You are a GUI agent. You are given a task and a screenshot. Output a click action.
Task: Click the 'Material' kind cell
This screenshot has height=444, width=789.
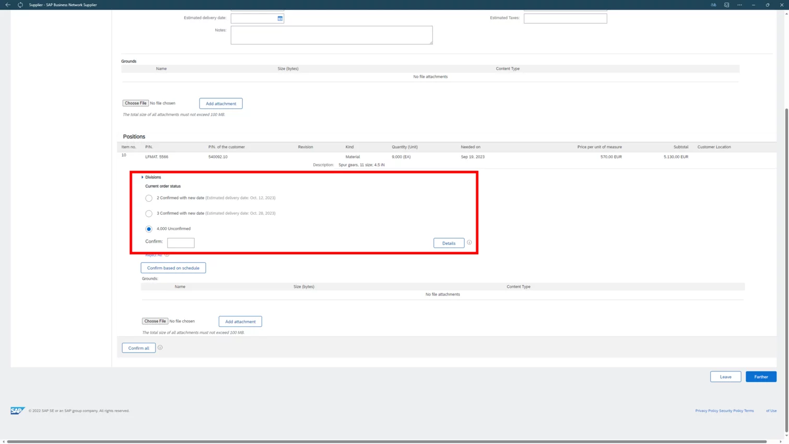pos(352,157)
